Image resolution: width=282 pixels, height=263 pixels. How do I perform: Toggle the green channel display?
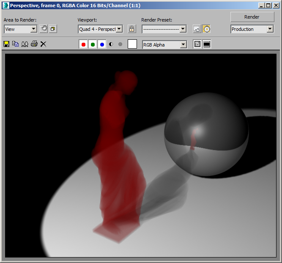coord(93,44)
